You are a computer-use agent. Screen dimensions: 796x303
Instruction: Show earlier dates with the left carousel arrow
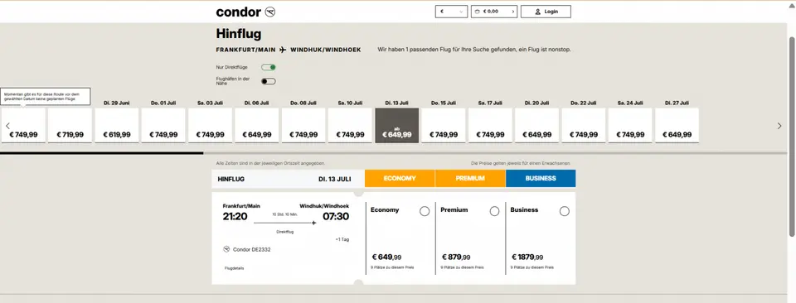(x=7, y=126)
